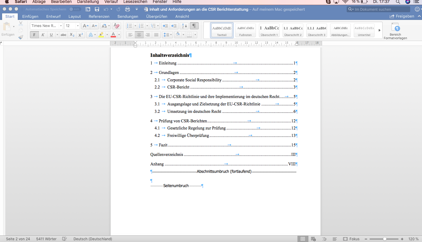
Task: Open quick access toolbar customize arrow
Action: pyautogui.click(x=136, y=9)
